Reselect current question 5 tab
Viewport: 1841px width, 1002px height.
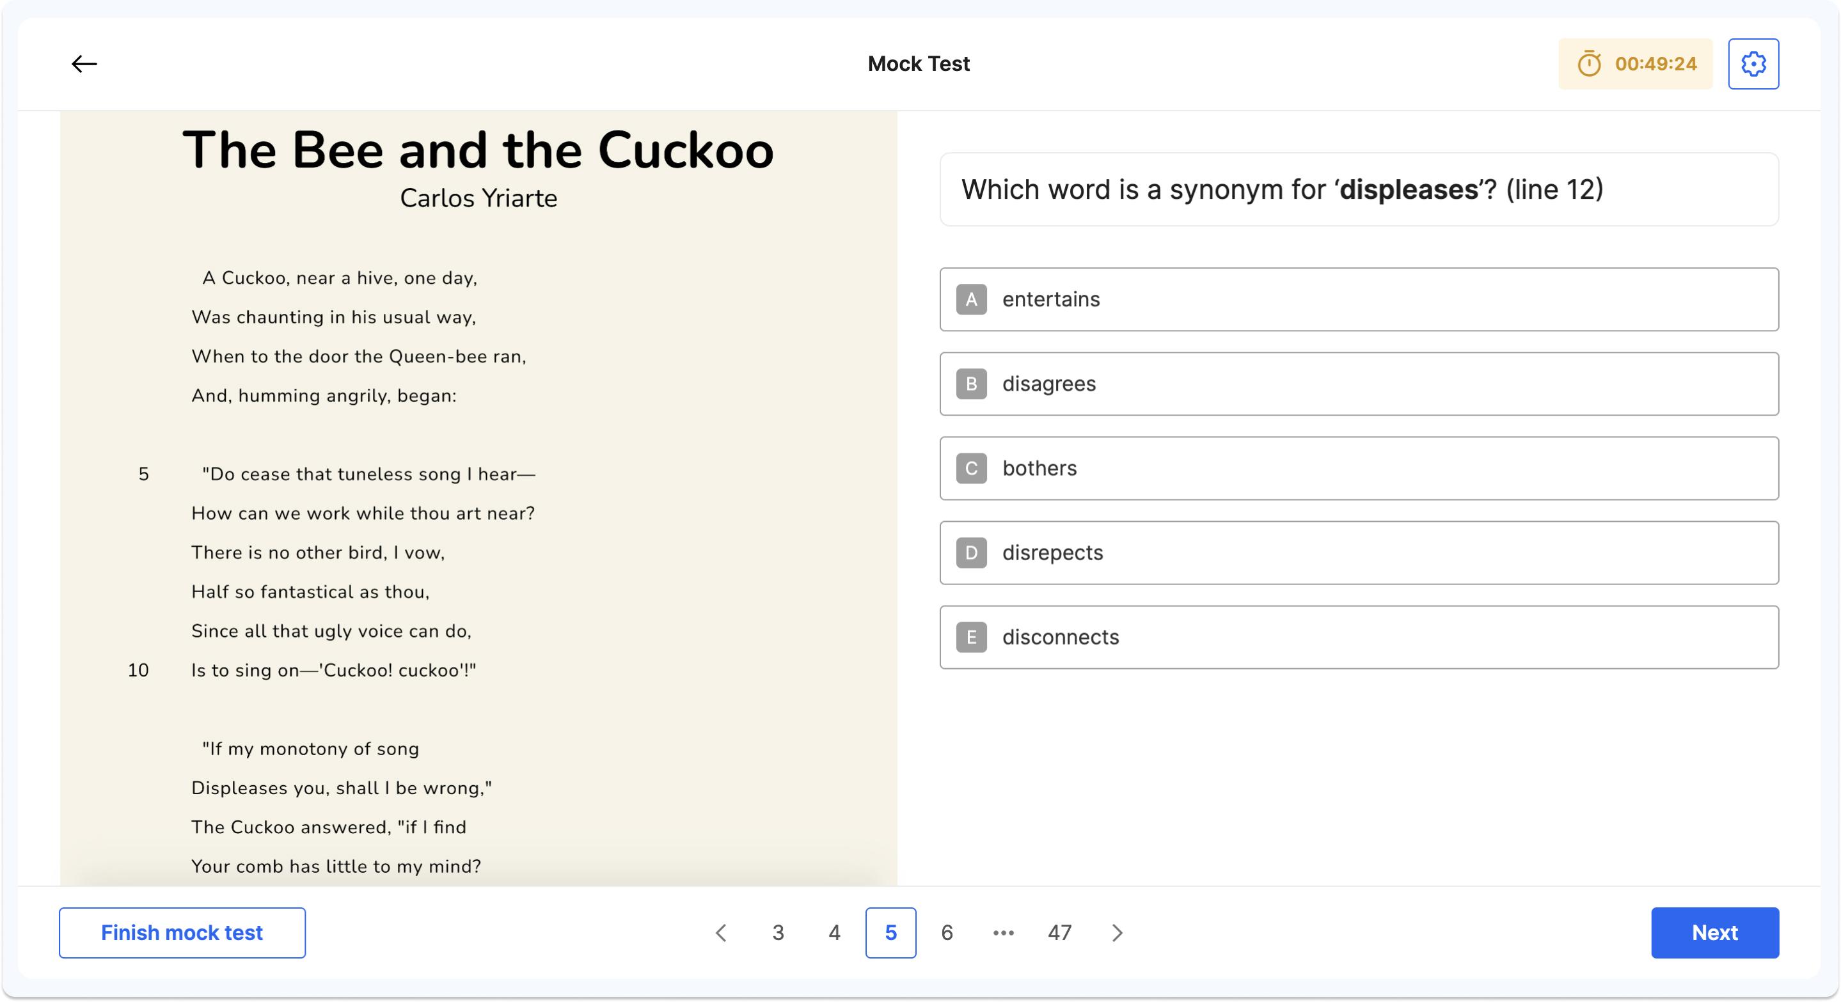coord(890,933)
